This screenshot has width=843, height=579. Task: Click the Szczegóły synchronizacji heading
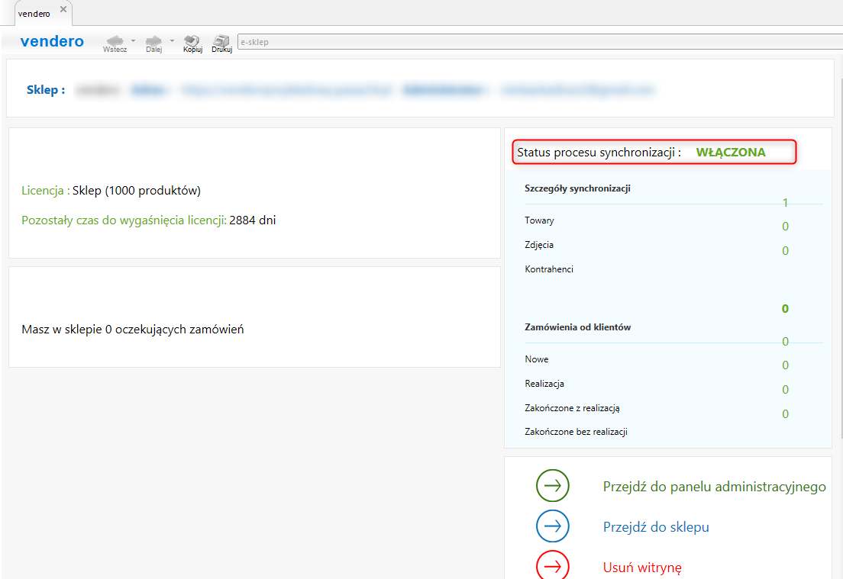(x=577, y=188)
